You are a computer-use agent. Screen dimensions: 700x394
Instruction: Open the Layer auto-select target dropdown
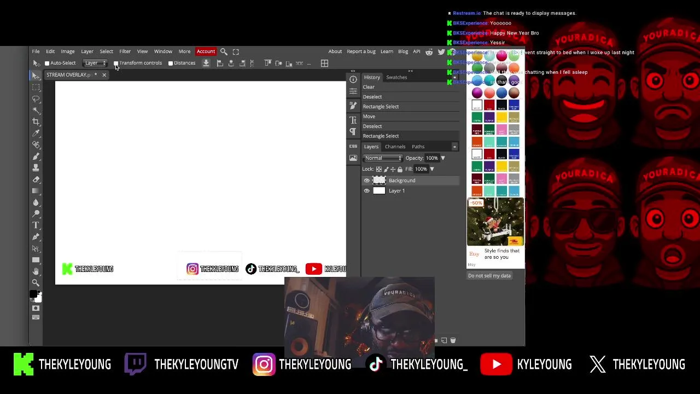point(95,63)
